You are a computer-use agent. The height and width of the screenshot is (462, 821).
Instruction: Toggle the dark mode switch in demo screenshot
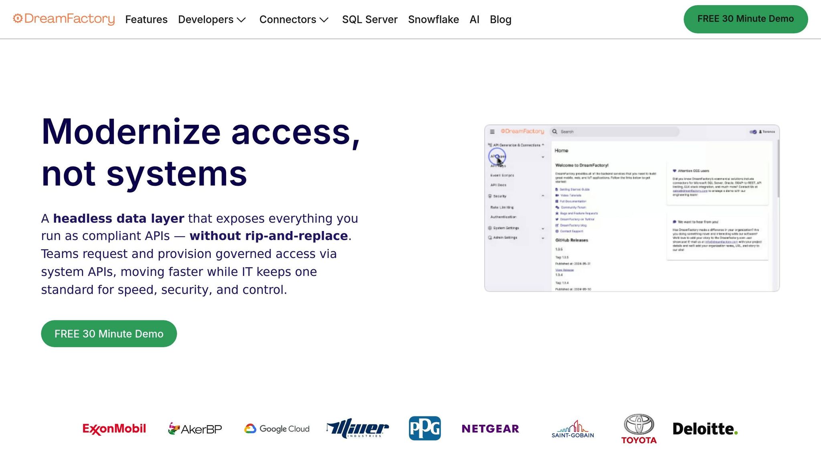point(753,132)
